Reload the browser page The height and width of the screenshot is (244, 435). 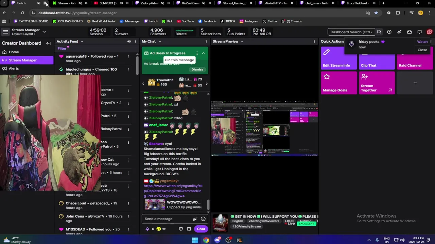(22, 13)
